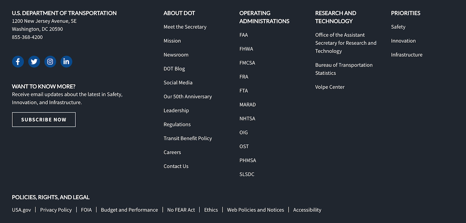Visit the Newsroom link
This screenshot has width=466, height=223.
point(176,55)
